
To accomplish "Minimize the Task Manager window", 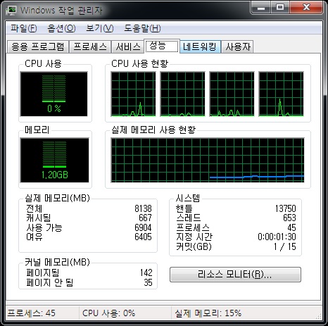I will pos(261,8).
